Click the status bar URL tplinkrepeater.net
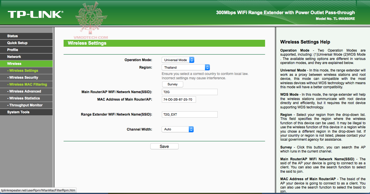370x194 pixels. [x=38, y=190]
